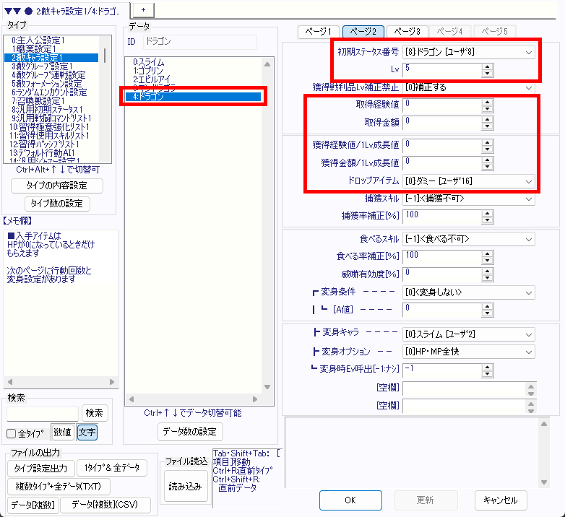Toggle the 文字 search mode button
Screen dimensions: 565x517
tap(87, 433)
